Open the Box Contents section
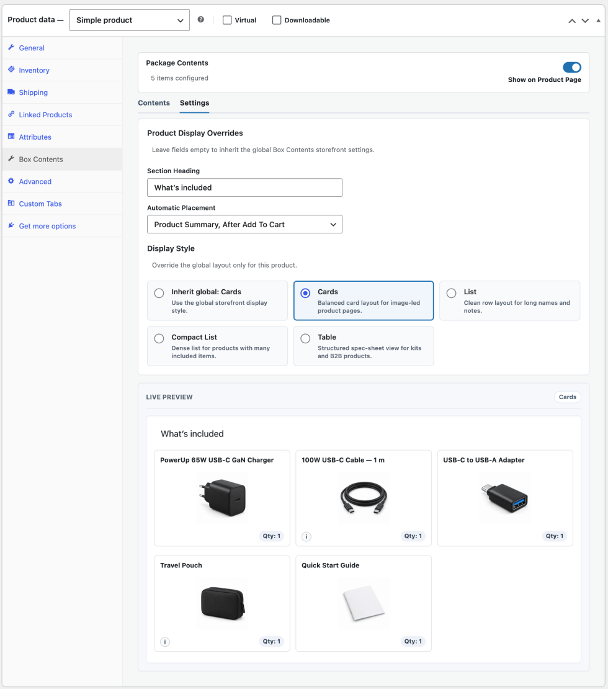 [x=63, y=159]
